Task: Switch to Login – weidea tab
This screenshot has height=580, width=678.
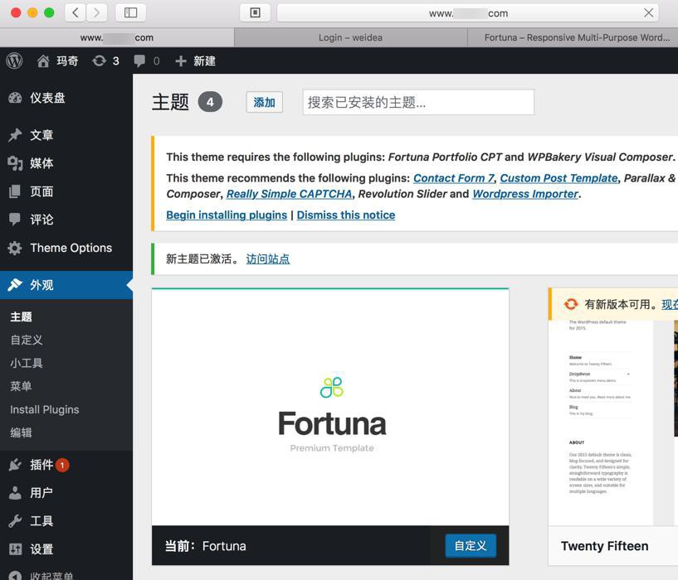Action: [351, 37]
